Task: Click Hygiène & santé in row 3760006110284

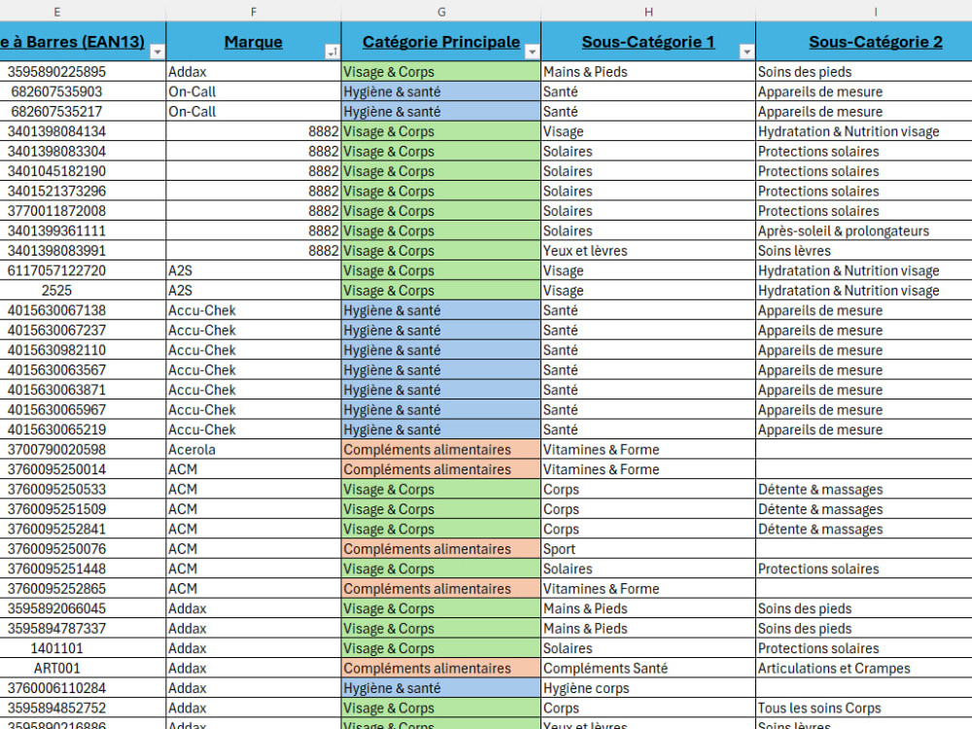Action: pyautogui.click(x=441, y=688)
